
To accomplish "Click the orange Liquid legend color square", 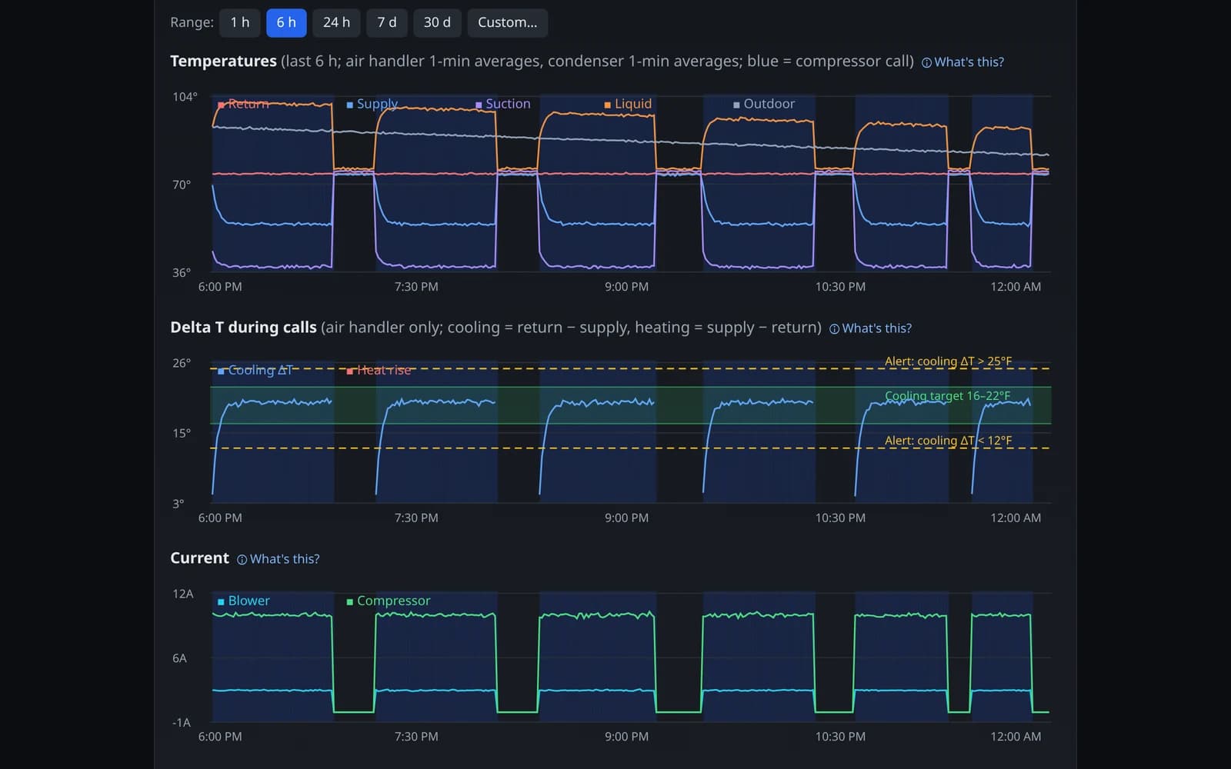I will (x=607, y=105).
